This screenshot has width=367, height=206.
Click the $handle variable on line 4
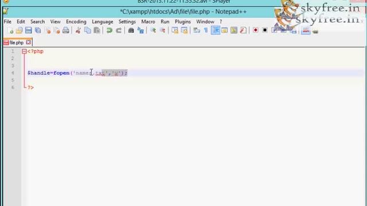[x=39, y=73]
